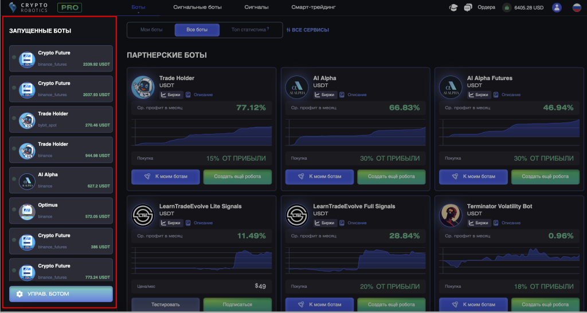This screenshot has width=587, height=313.
Task: Open Биржи for LearnTradeEvolve Full Signals
Action: tap(325, 223)
